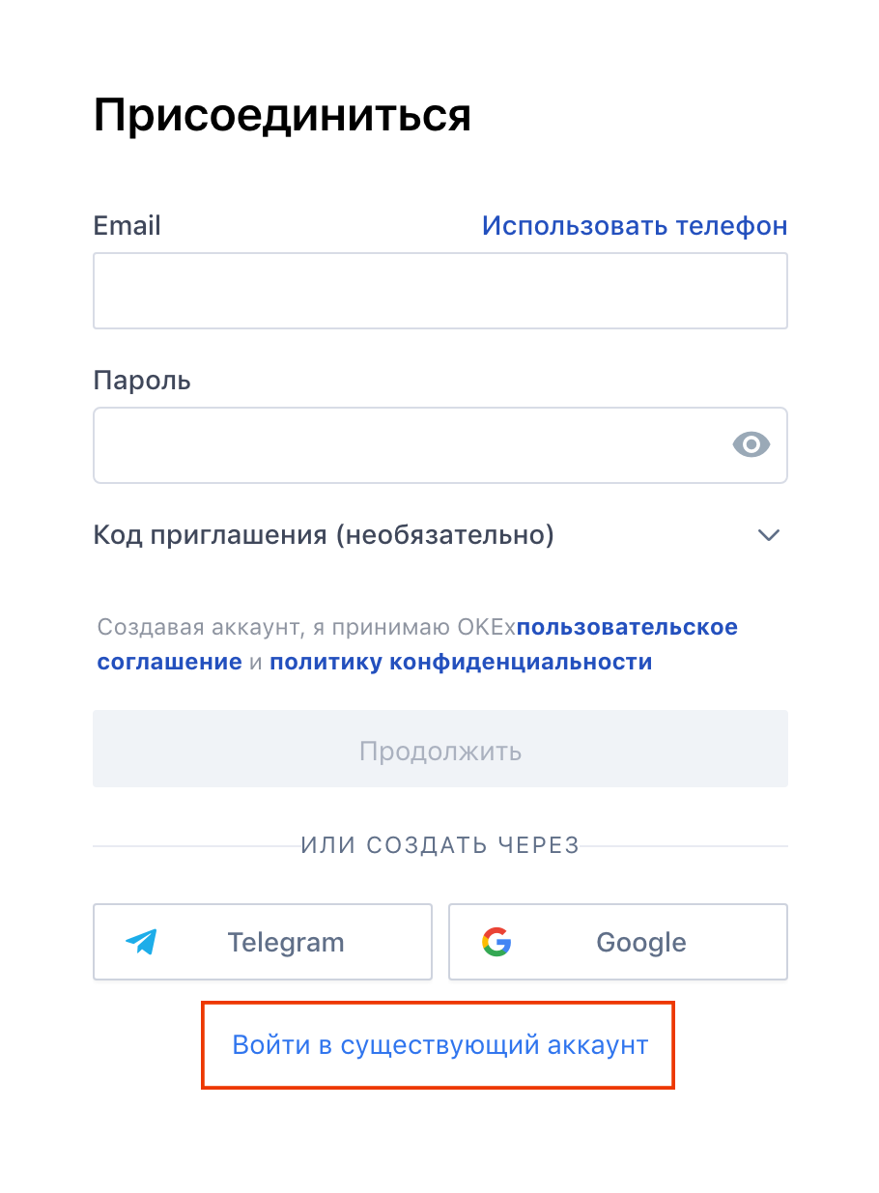
Task: Sign up via the Telegram text label
Action: pyautogui.click(x=286, y=943)
